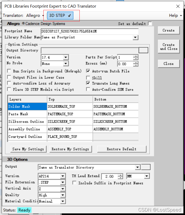185x215 pixels.
Task: Click the Footprint Name input field
Action: [x=90, y=31]
